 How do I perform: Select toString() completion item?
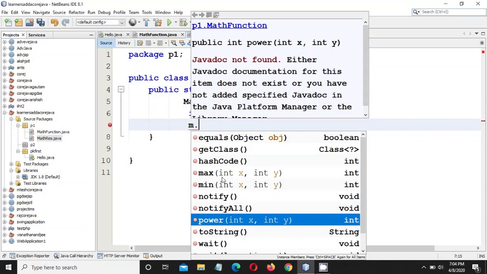coord(275,232)
